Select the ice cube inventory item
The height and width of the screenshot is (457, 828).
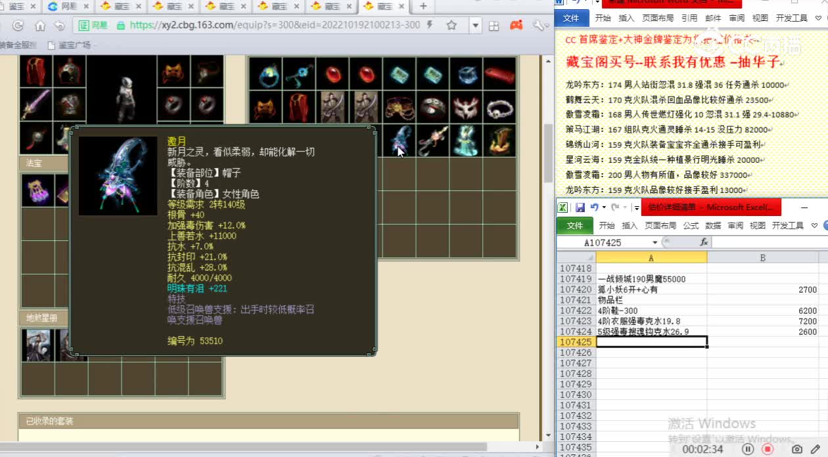pos(467,74)
